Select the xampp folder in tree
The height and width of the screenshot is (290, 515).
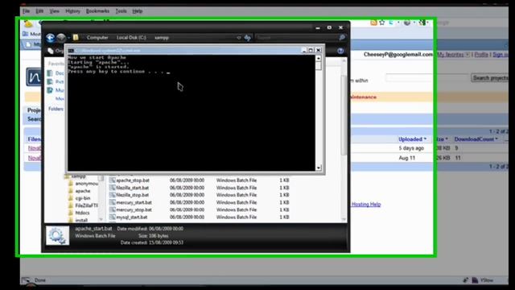[78, 176]
